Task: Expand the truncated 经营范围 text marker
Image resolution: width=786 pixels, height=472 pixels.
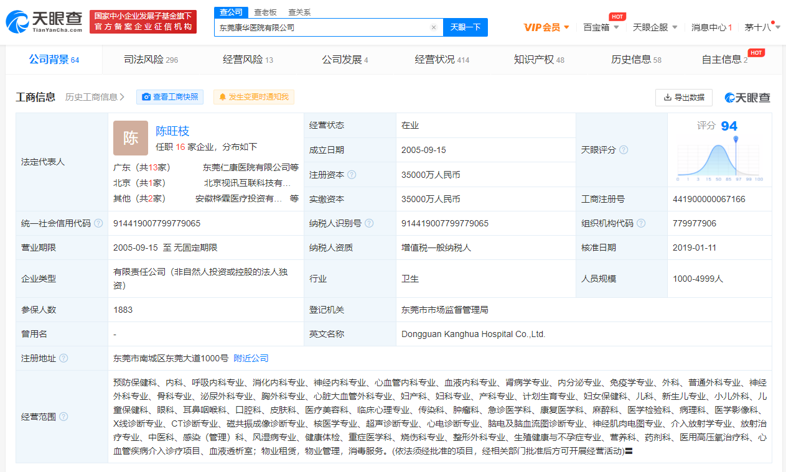Action: [629, 451]
